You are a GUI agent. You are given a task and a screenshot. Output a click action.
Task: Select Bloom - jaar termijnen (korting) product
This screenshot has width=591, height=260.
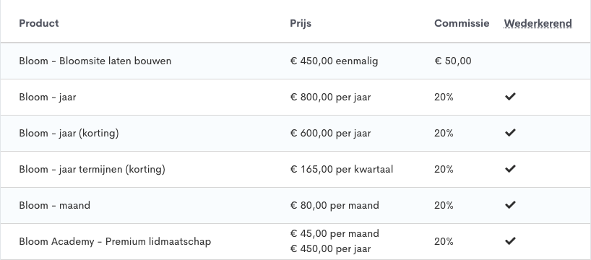[x=92, y=170]
